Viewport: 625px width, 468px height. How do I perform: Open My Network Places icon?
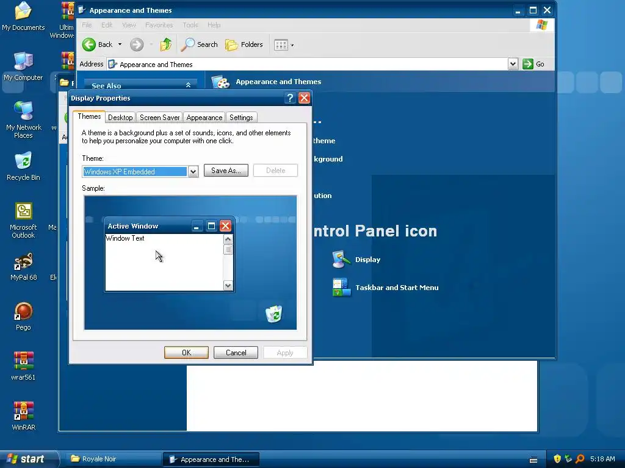click(24, 120)
